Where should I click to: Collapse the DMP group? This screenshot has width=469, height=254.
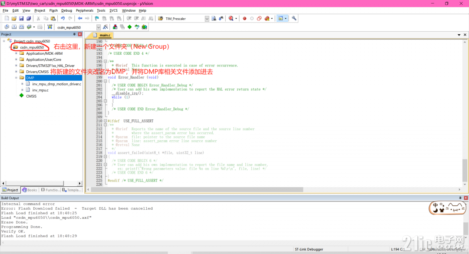(x=16, y=78)
